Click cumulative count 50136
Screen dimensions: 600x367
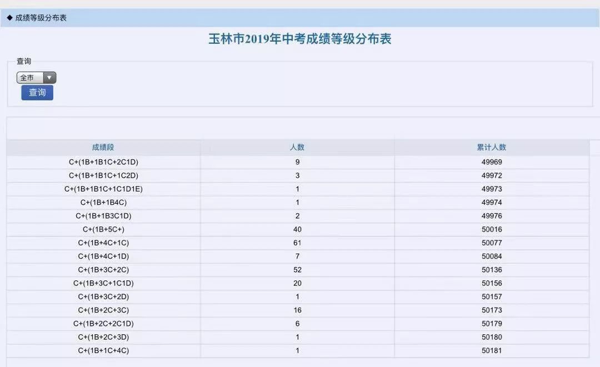[x=492, y=270]
